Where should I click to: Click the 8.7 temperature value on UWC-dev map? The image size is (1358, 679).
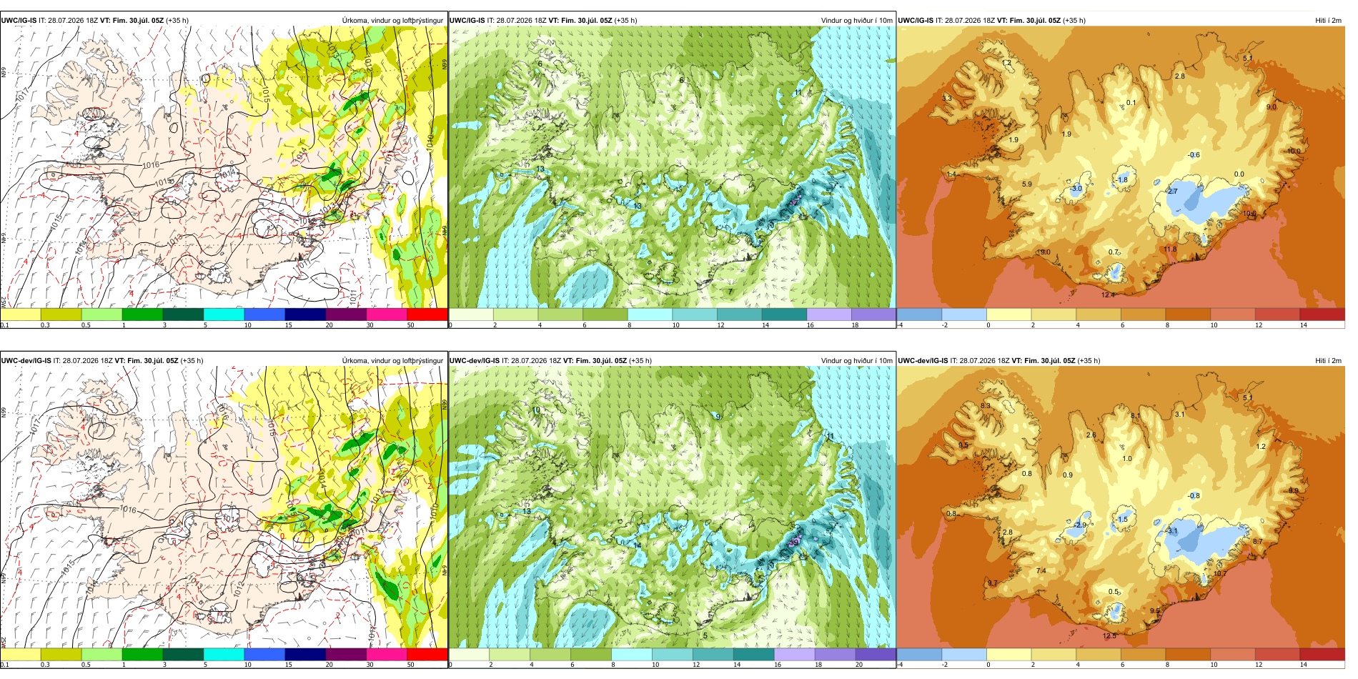(x=1258, y=542)
